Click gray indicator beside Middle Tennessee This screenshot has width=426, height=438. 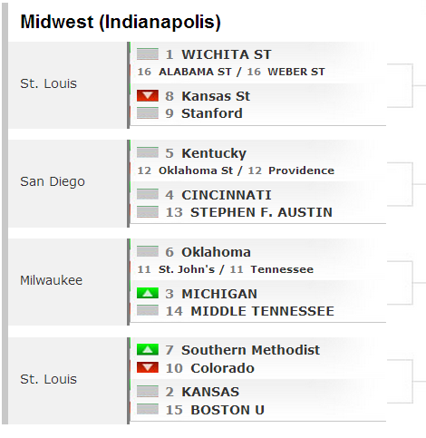pos(148,310)
